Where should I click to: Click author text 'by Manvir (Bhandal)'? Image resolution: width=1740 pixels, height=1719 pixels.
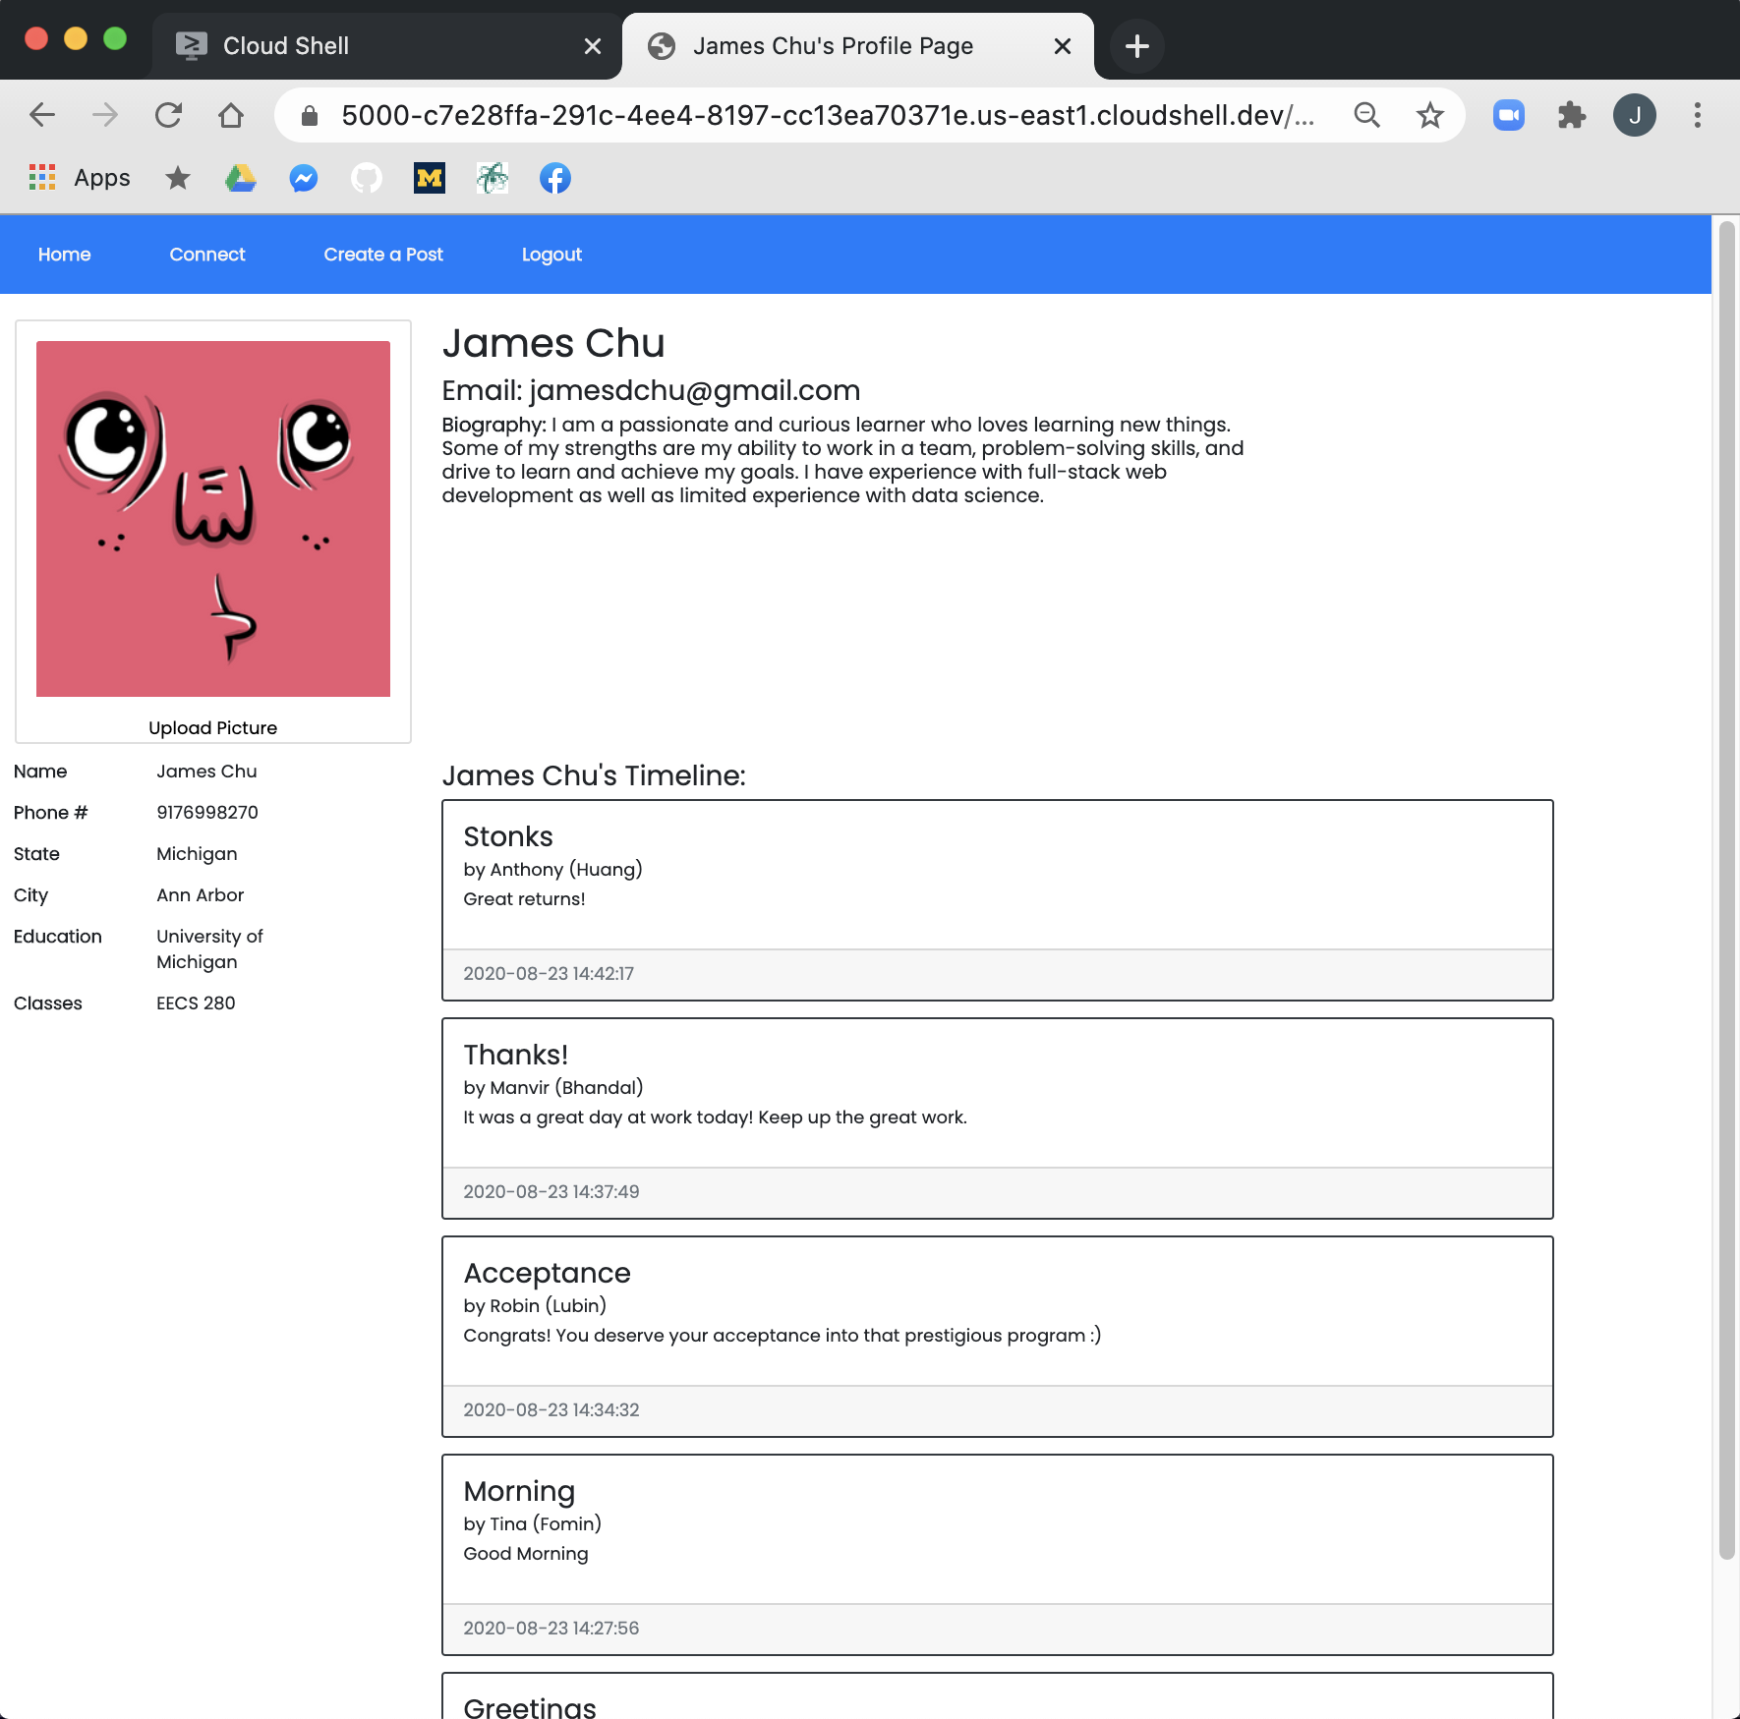click(x=553, y=1087)
